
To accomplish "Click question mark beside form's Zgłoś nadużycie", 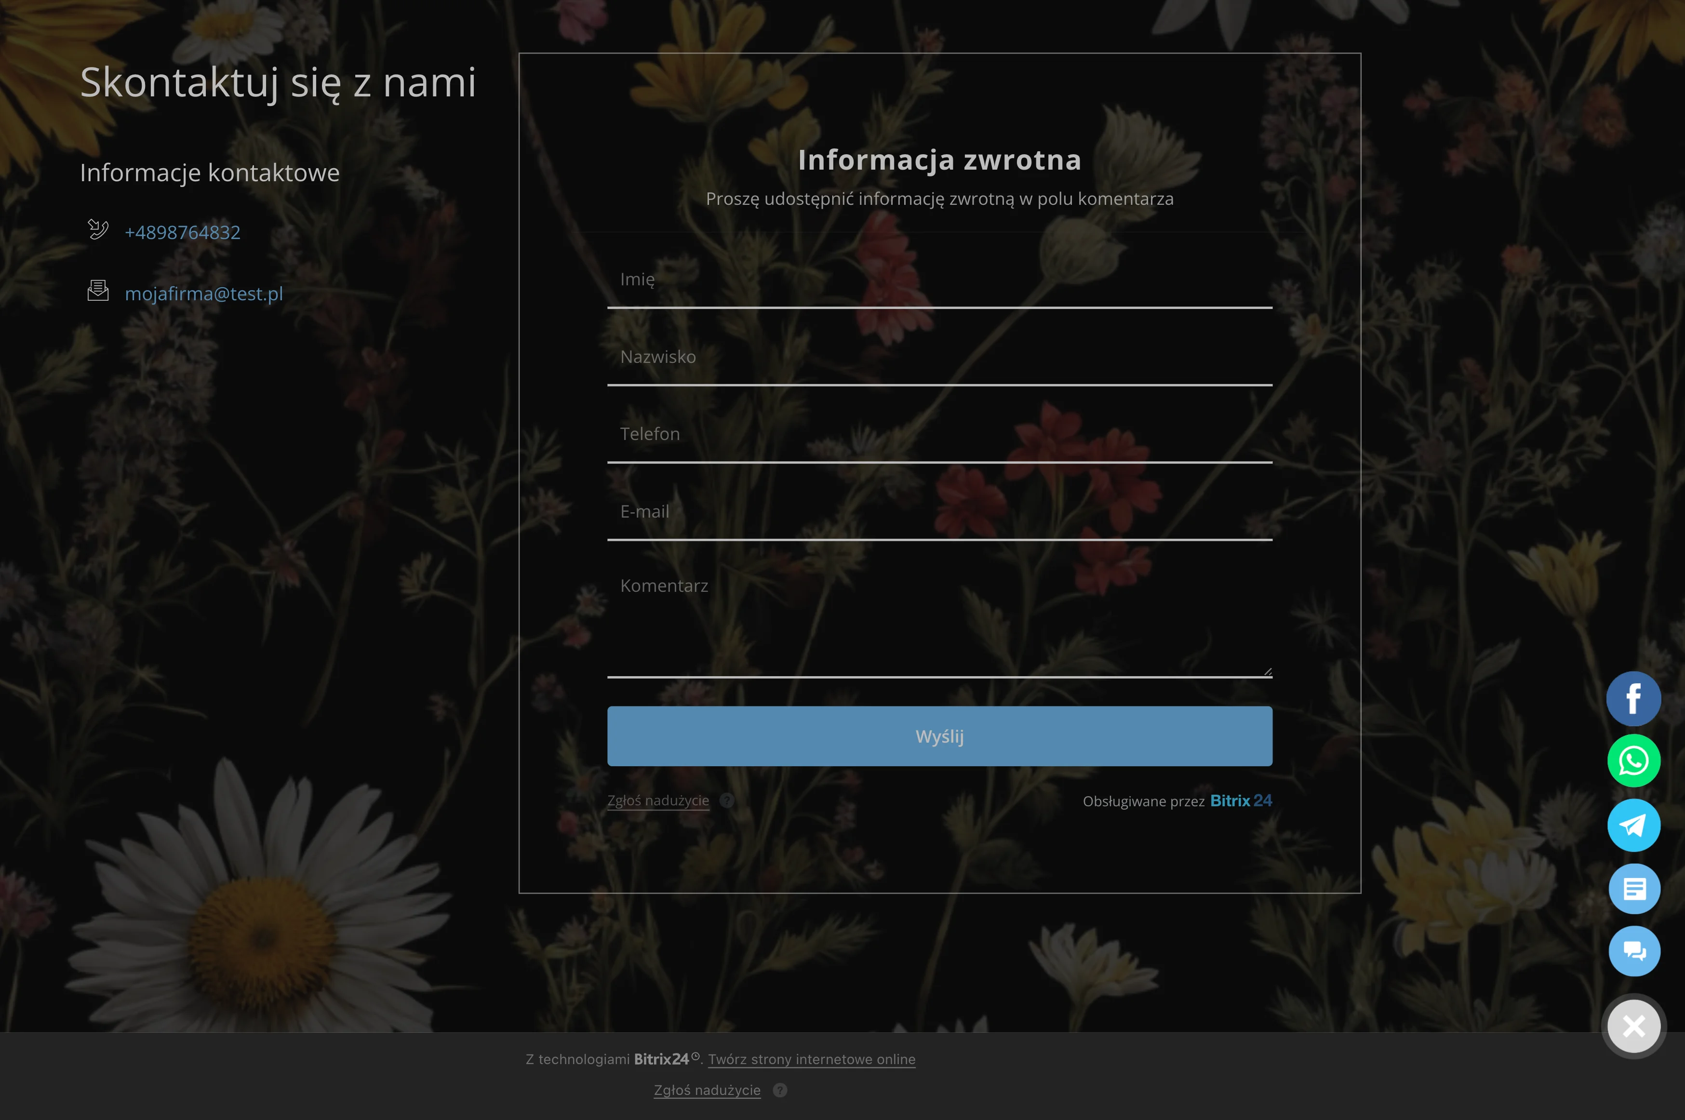I will pyautogui.click(x=727, y=800).
